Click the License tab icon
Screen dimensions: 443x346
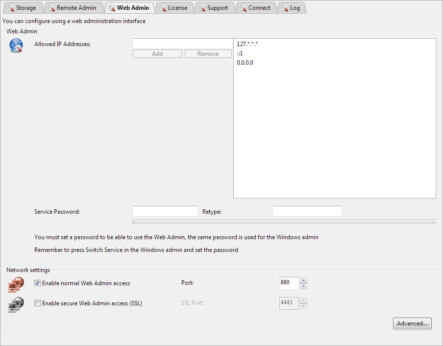point(162,8)
